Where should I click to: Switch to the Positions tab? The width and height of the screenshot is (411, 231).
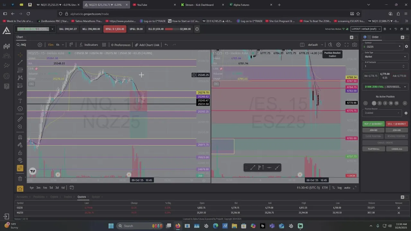pyautogui.click(x=39, y=197)
